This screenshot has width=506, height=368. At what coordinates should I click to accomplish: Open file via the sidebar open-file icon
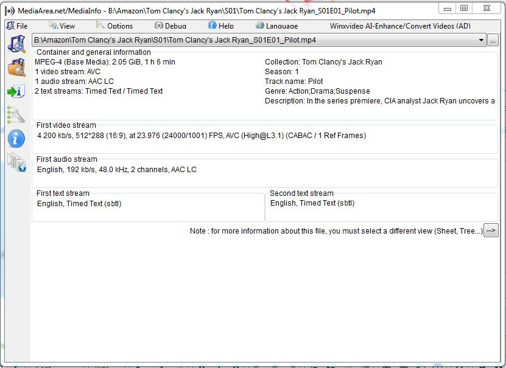pyautogui.click(x=16, y=44)
